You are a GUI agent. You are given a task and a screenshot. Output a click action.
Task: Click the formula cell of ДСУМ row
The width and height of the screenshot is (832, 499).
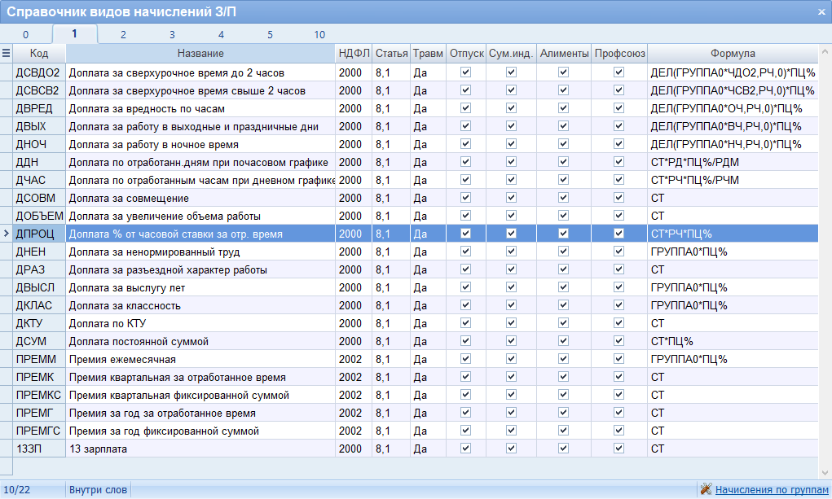coord(733,341)
